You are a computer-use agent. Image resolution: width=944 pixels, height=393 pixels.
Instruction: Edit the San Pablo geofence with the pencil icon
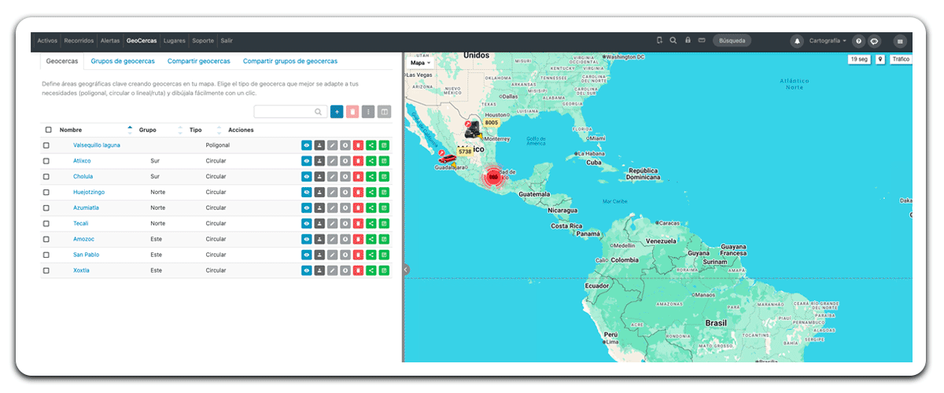[x=332, y=255]
